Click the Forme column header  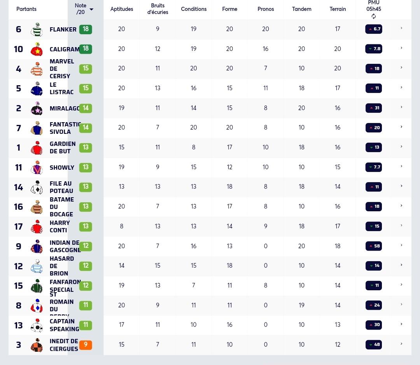pyautogui.click(x=229, y=9)
